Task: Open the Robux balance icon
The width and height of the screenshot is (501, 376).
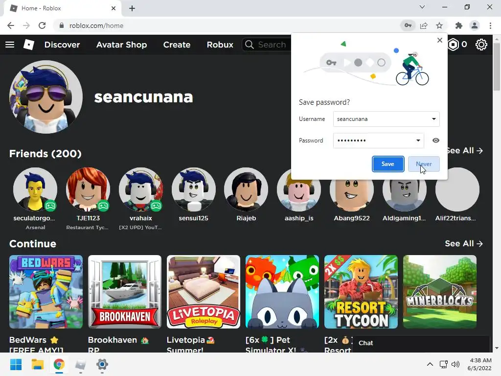Action: [x=453, y=45]
